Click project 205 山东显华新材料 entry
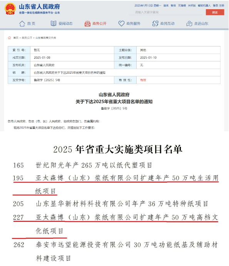 coord(110,204)
